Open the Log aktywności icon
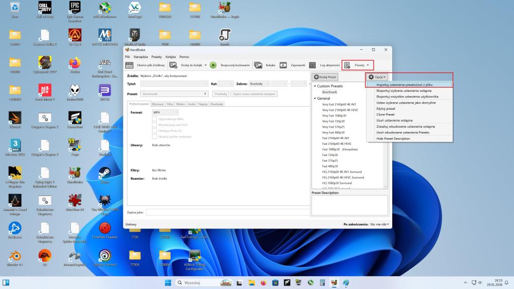This screenshot has width=514, height=289. (x=313, y=66)
